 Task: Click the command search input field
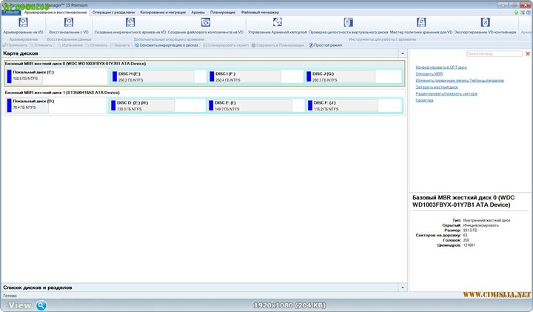(494, 54)
